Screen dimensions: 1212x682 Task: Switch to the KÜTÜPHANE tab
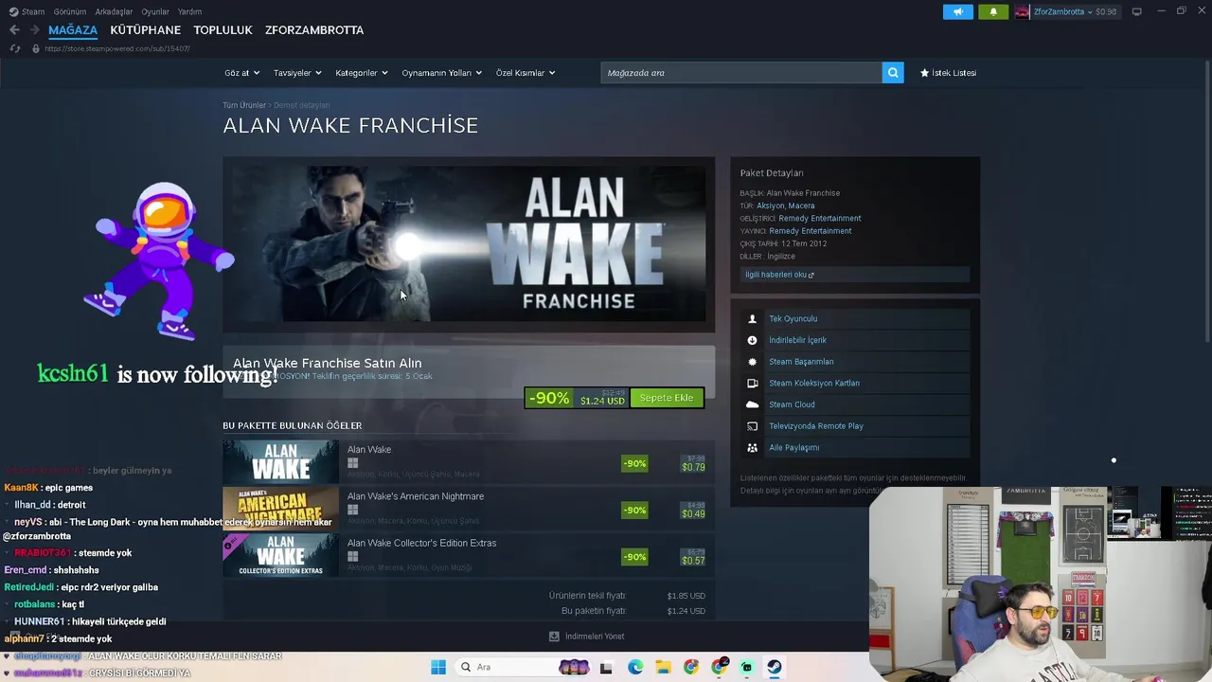point(145,30)
